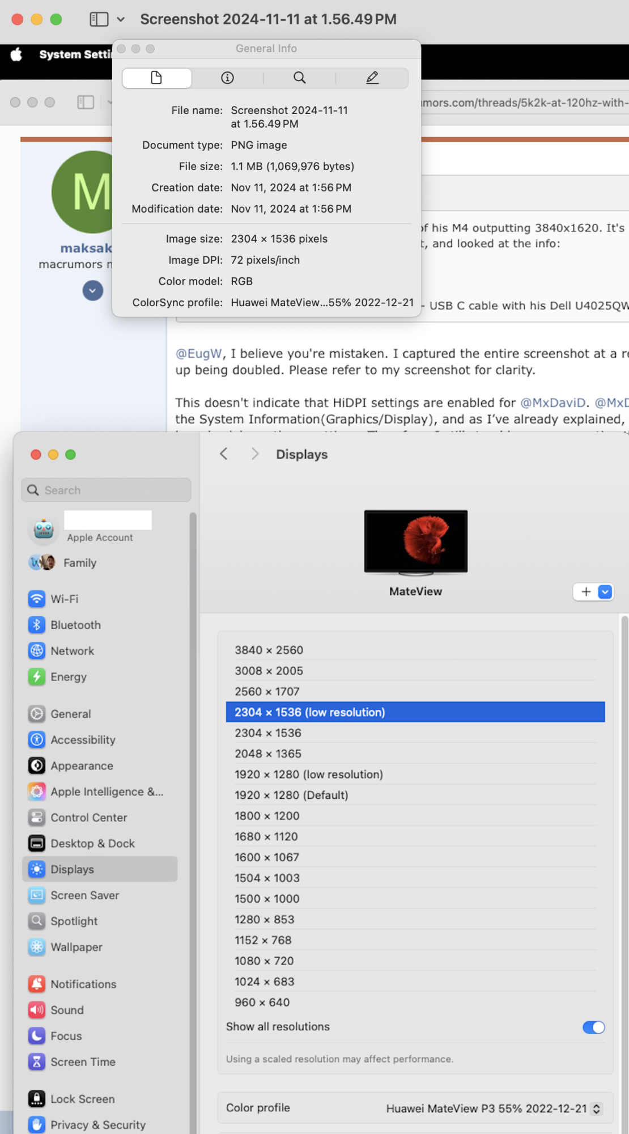Select 3840 × 2560 resolution
The width and height of the screenshot is (629, 1134).
click(415, 651)
